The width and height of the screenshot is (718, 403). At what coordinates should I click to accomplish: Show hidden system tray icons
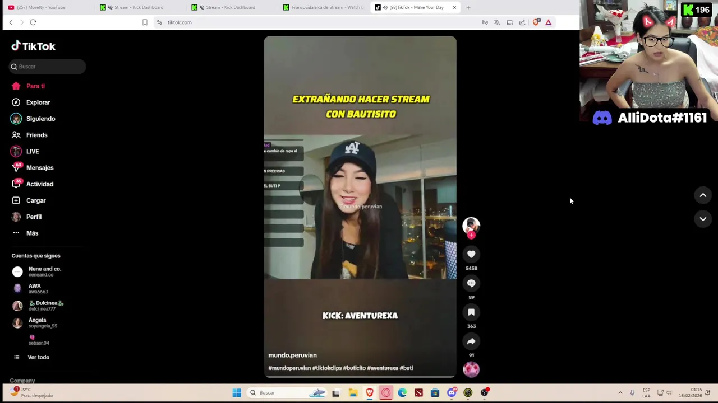point(620,393)
